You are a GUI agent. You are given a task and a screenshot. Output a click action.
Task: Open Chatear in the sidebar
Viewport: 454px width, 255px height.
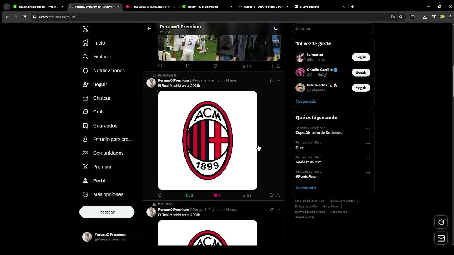(96, 98)
